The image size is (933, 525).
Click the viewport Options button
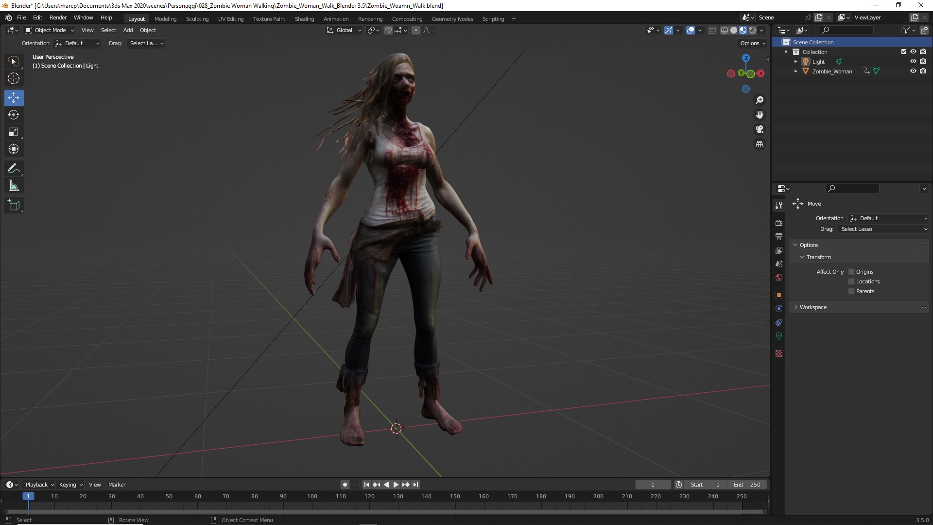point(752,43)
